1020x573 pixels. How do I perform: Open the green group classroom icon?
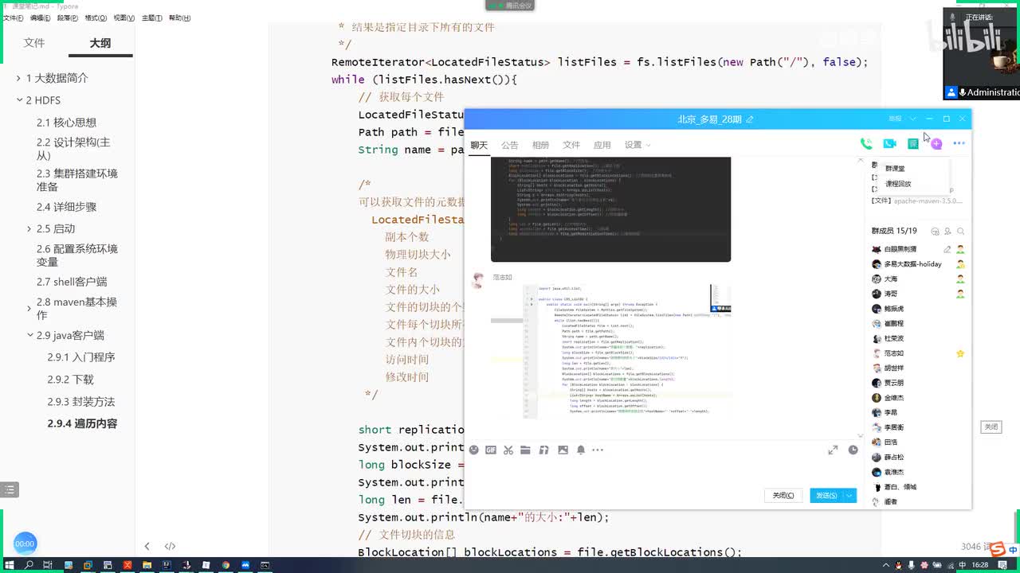pos(913,144)
